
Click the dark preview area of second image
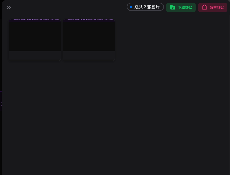(x=89, y=36)
